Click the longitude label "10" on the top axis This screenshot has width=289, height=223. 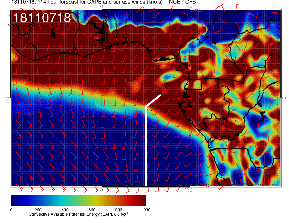click(190, 6)
